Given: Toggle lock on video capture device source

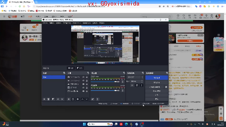Looking at the screenshot, I should 87,77.
